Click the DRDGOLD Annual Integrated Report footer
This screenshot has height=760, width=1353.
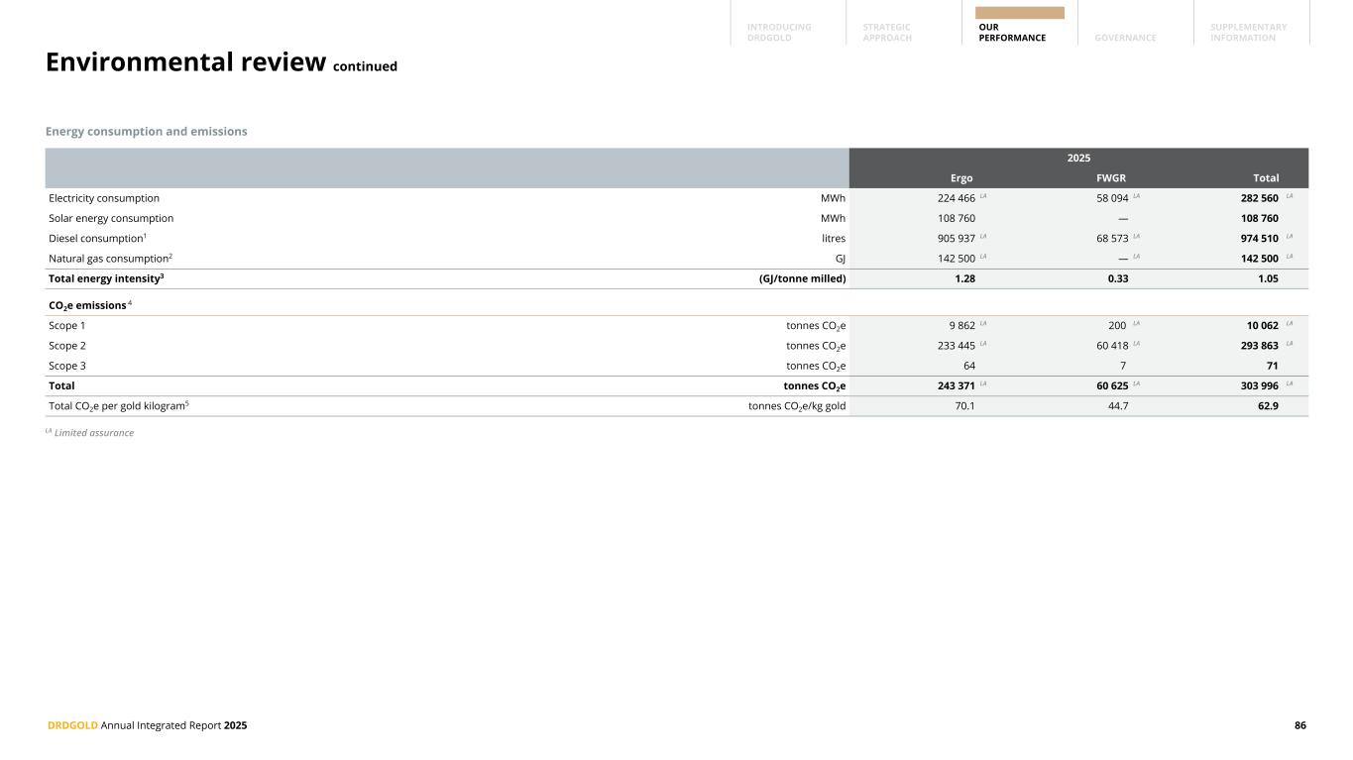pos(148,725)
